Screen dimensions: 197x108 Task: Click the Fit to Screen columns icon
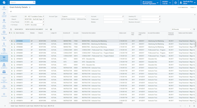(46, 30)
